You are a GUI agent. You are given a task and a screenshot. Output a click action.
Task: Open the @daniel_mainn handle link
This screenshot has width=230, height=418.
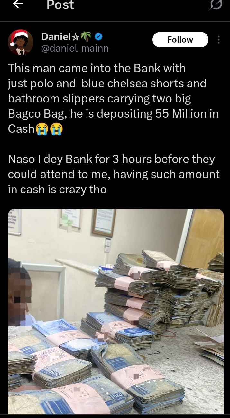pyautogui.click(x=75, y=48)
